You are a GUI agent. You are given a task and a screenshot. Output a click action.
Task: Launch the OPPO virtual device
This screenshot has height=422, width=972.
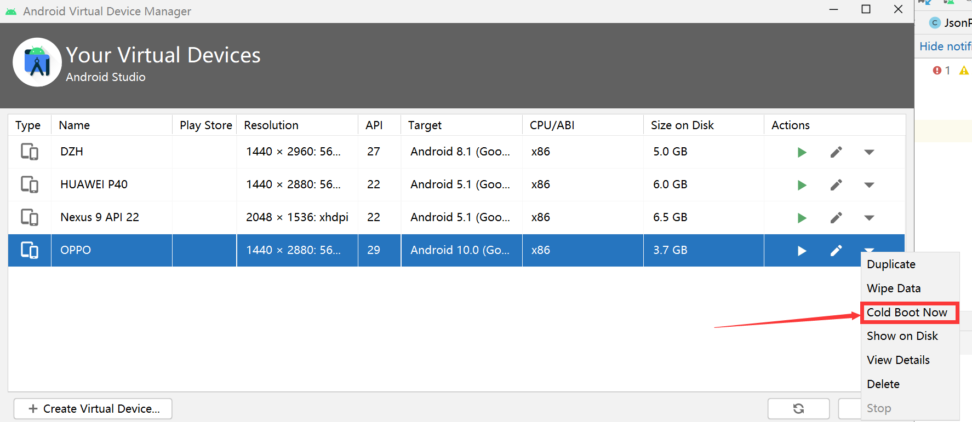coord(802,251)
